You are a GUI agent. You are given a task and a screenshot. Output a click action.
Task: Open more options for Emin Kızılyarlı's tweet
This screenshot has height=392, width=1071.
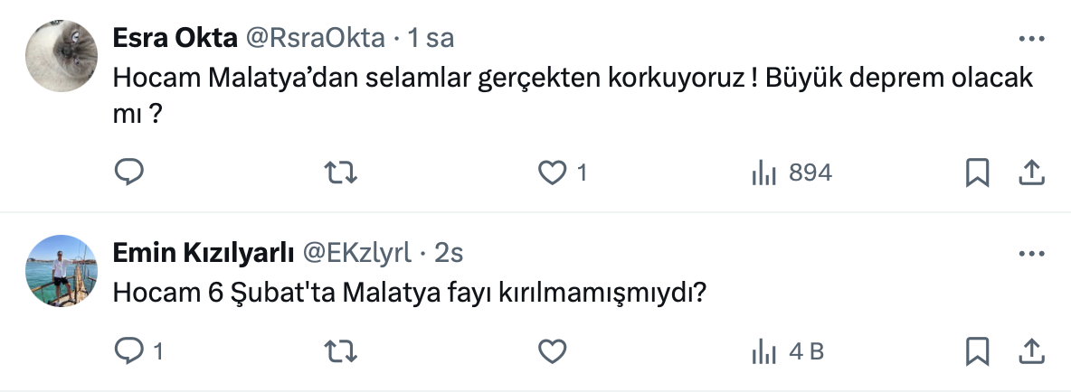pyautogui.click(x=1032, y=255)
